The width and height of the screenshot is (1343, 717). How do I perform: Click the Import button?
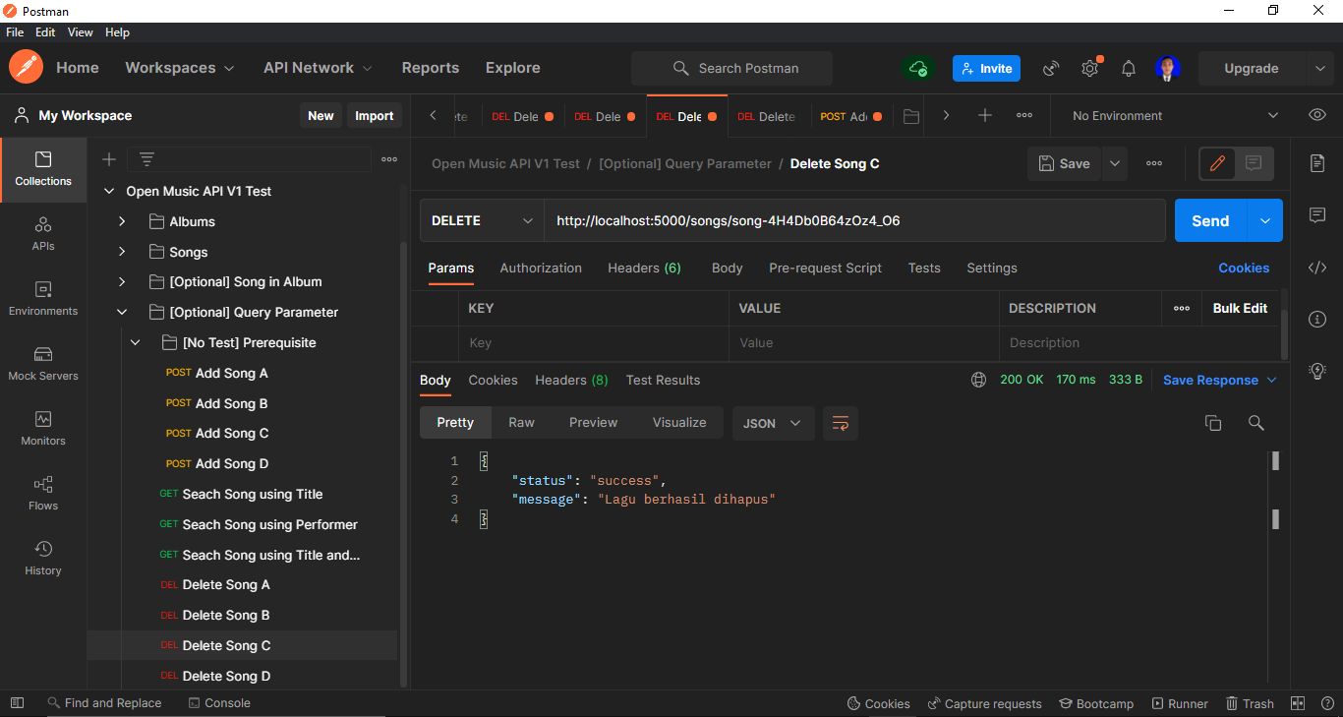374,115
